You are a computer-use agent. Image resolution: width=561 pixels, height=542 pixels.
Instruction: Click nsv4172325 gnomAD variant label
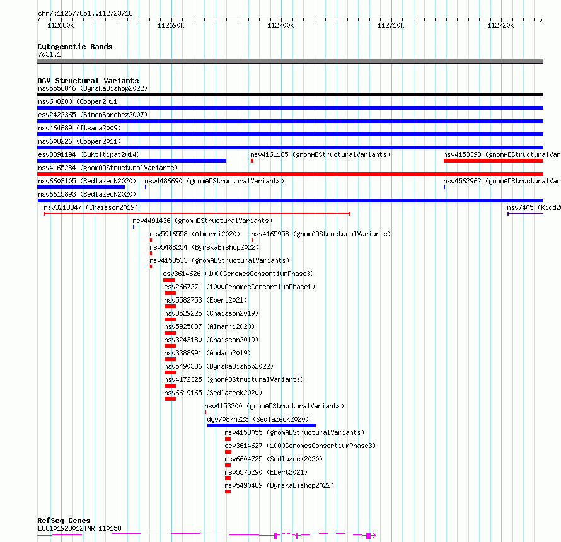[x=234, y=379]
